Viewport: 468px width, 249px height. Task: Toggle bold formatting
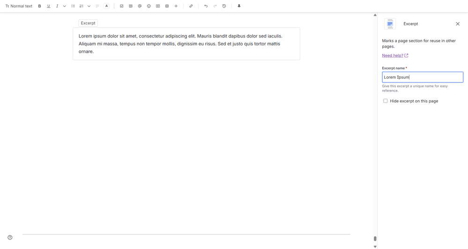[39, 6]
